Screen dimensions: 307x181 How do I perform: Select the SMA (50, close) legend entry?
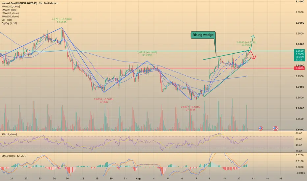coord(10,16)
